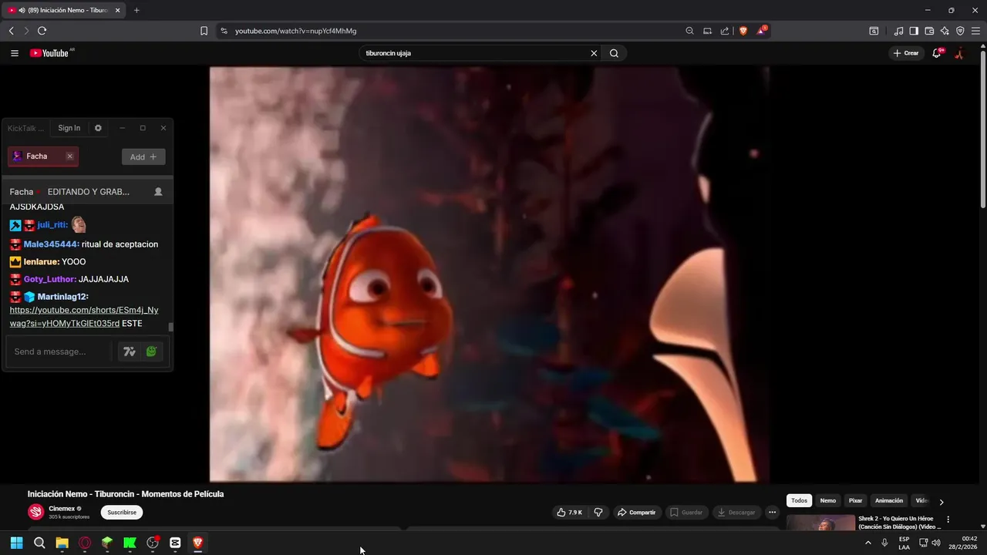Click the KickTalk chat scrollbar
Screen dimensions: 987x555
170,326
